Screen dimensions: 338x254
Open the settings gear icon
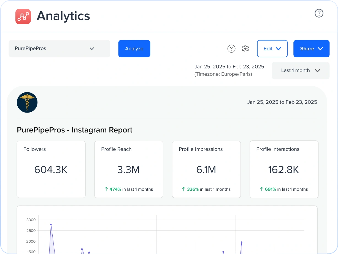[245, 49]
